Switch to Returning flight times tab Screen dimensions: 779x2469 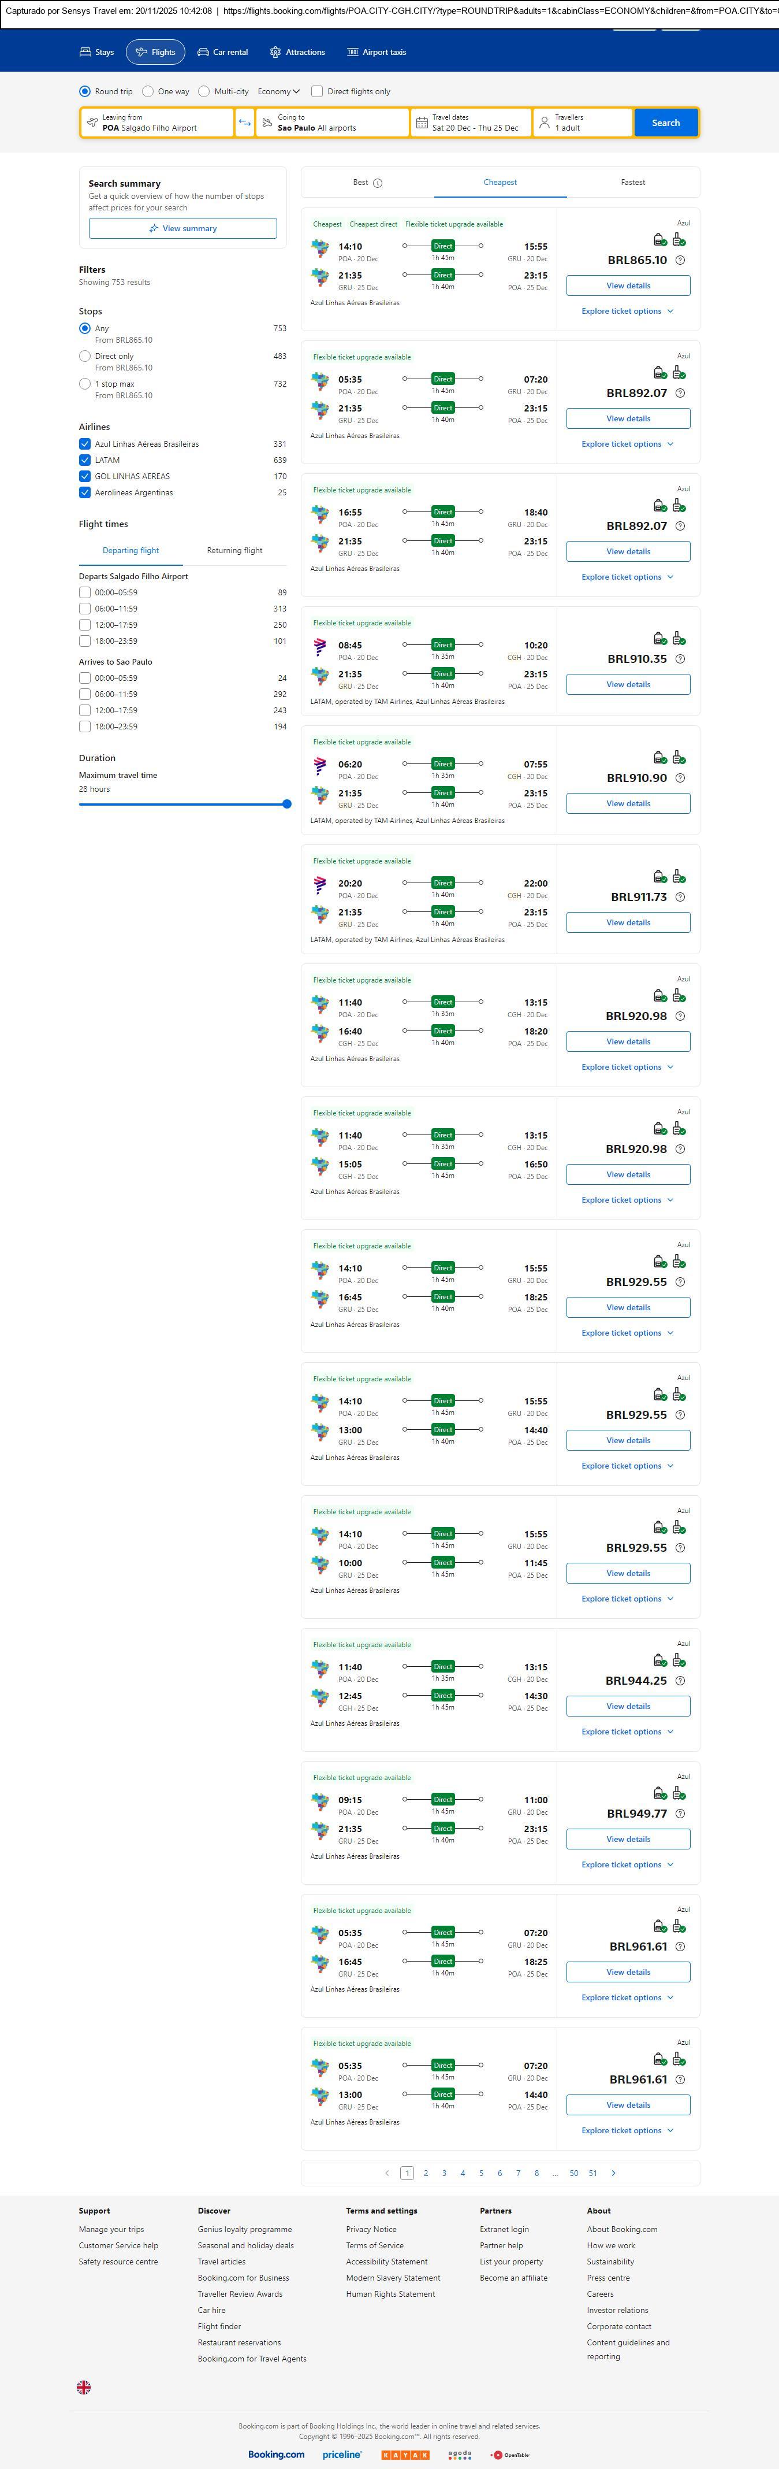tap(234, 551)
